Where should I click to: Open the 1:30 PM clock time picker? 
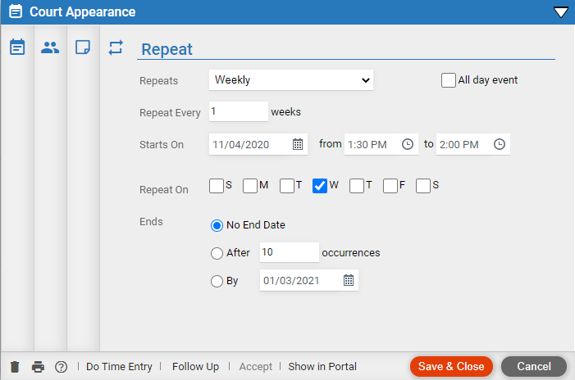408,144
